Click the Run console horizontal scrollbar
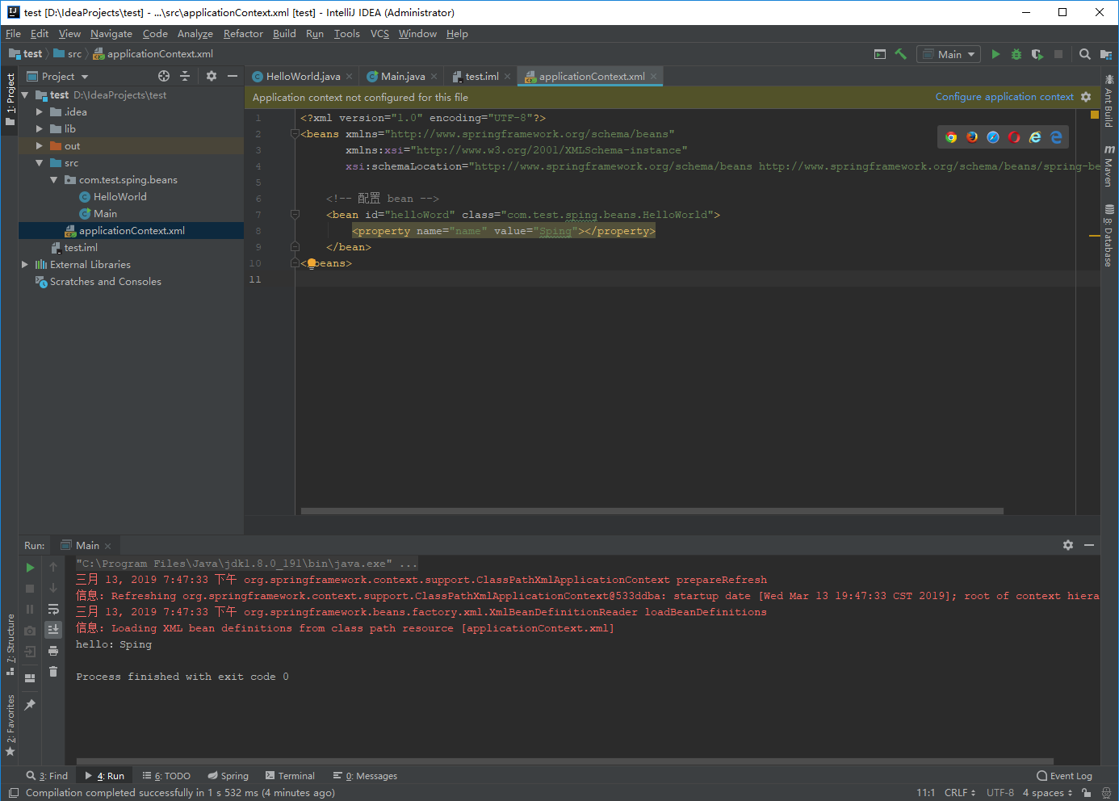 pos(565,761)
